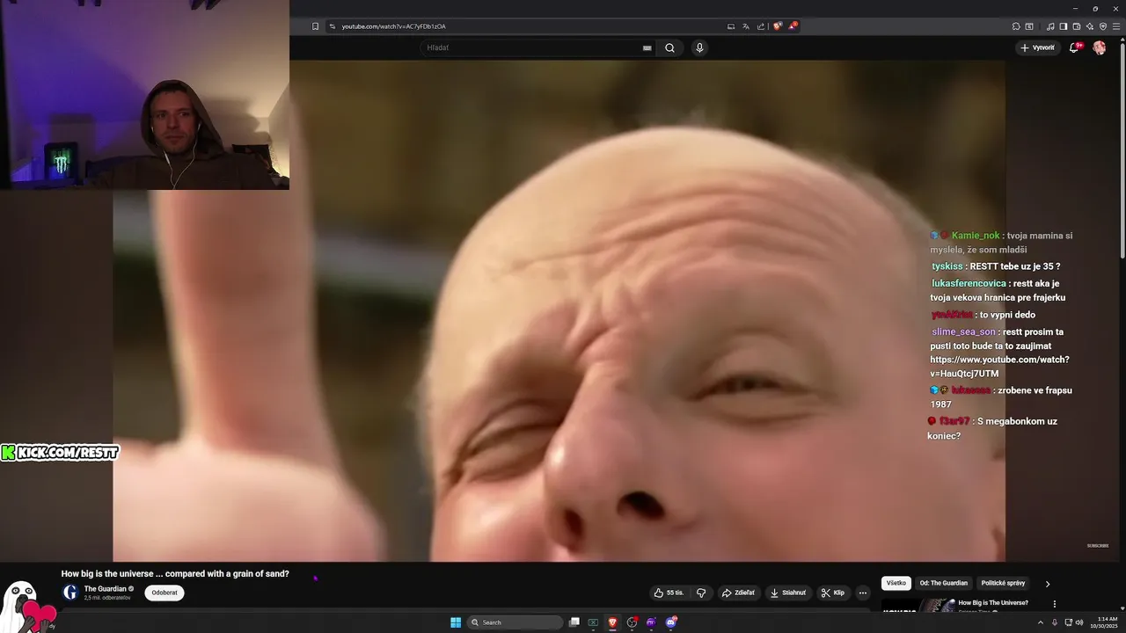Open the Discord taskbar icon

point(671,622)
